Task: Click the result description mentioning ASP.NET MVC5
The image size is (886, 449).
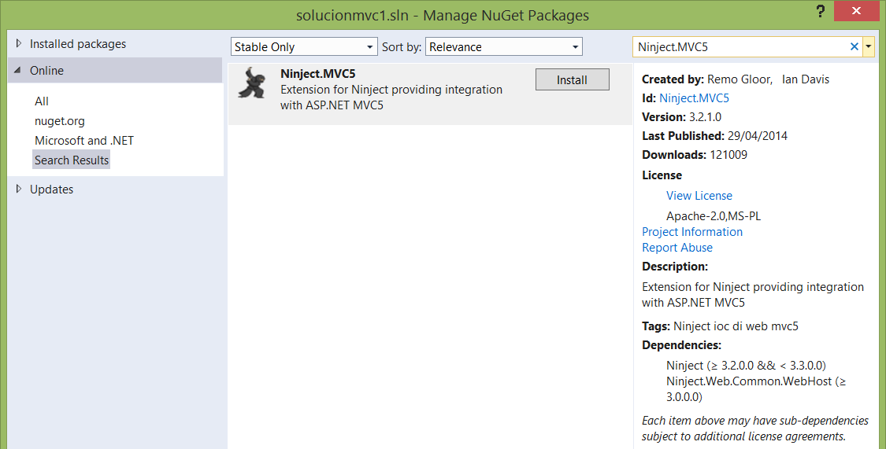Action: pyautogui.click(x=391, y=97)
